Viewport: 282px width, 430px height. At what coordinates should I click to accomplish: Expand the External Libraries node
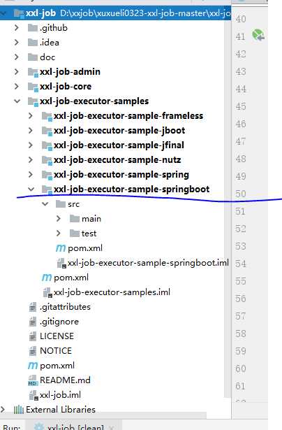tap(3, 410)
